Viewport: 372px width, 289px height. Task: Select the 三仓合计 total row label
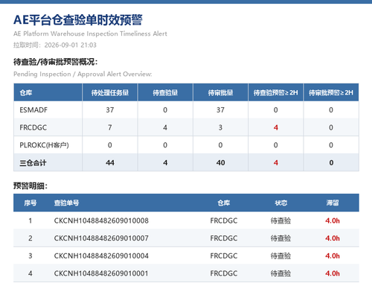pos(33,163)
